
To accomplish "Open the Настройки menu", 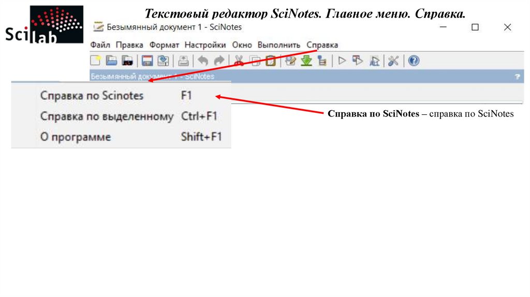I will pyautogui.click(x=205, y=45).
